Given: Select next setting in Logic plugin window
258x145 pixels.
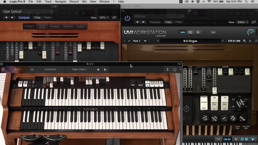Looking at the screenshot, I should coord(12,17).
